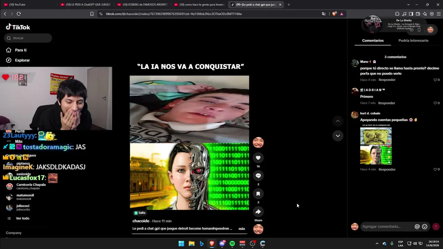Open comments via the speech bubble icon

(x=258, y=176)
